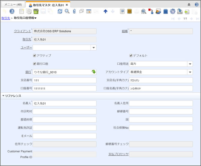Collapse the リファレンス section

coord(3,96)
